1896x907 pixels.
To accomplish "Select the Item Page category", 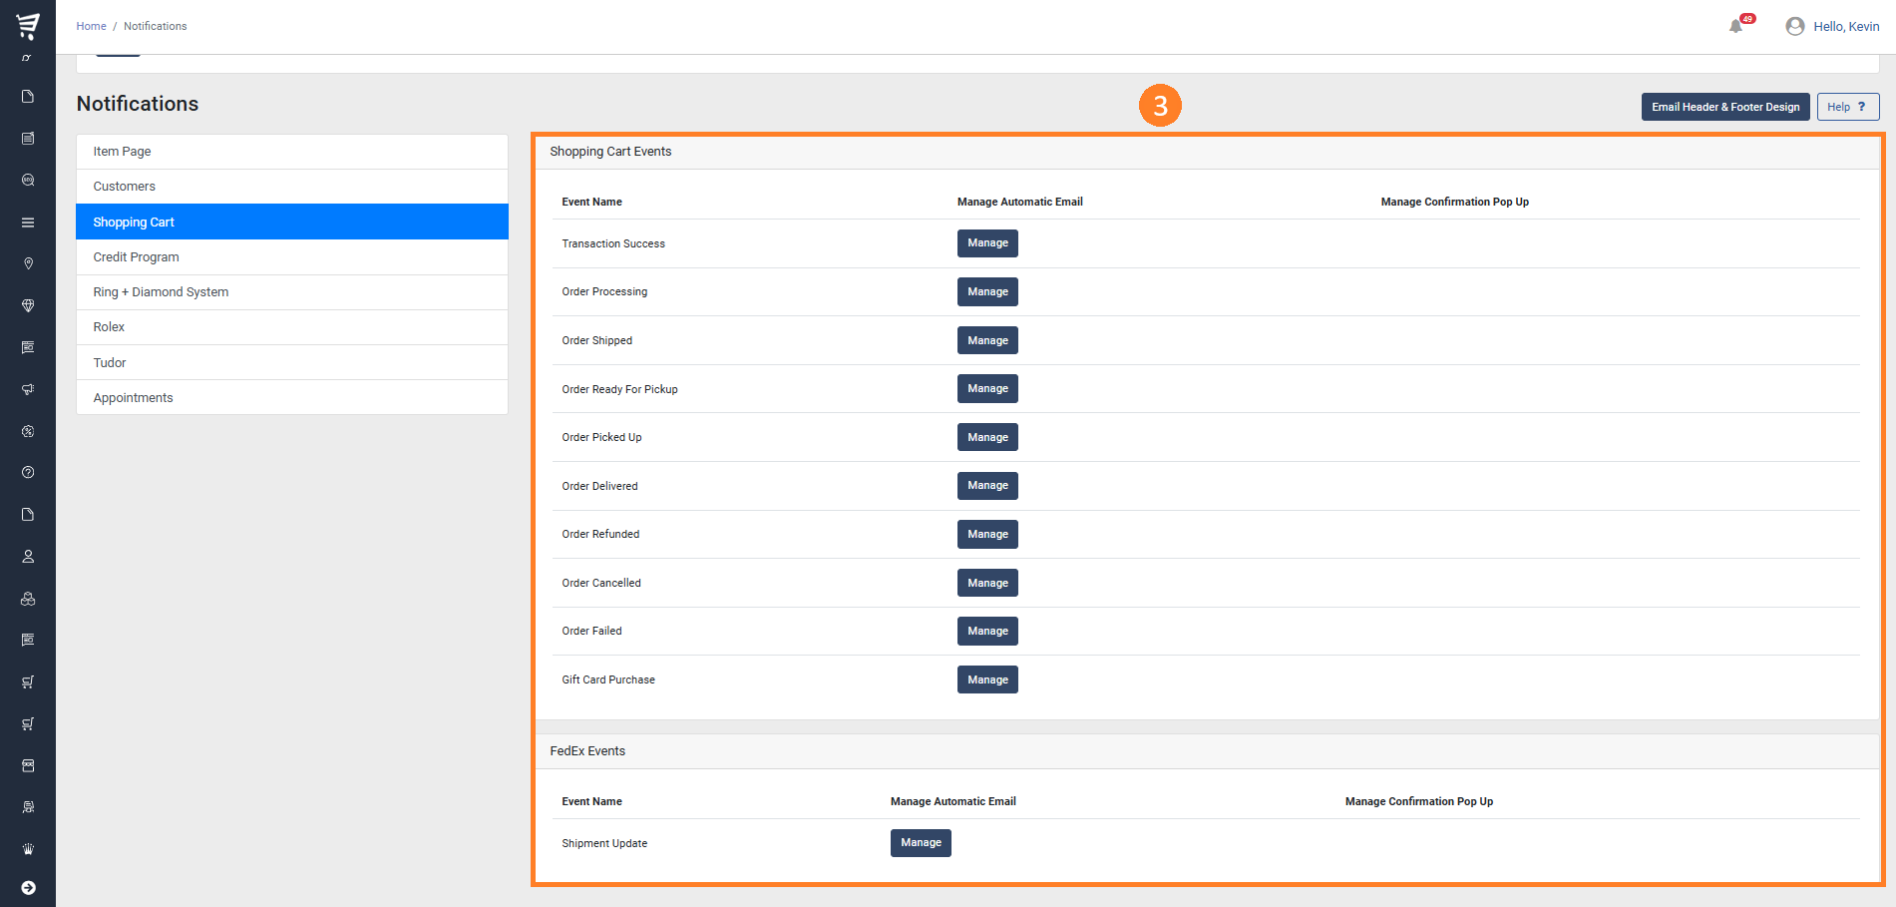I will click(x=292, y=152).
